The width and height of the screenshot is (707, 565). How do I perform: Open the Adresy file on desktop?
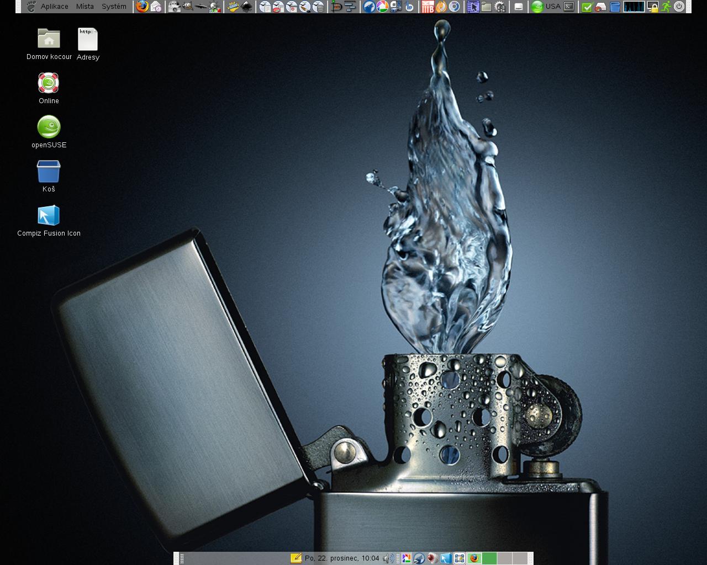click(x=88, y=40)
